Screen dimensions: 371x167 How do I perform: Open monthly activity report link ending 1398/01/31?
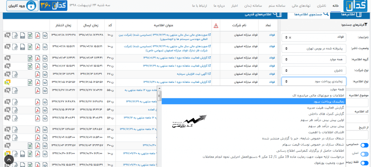[177, 57]
